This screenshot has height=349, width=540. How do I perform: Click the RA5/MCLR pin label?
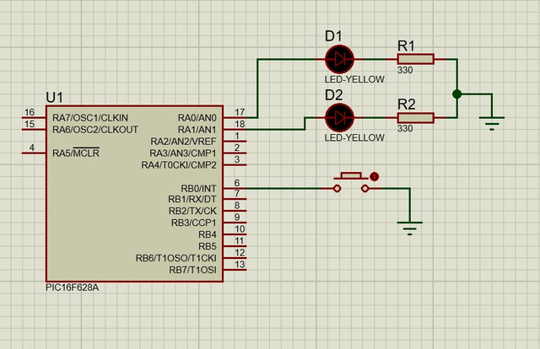[x=76, y=153]
